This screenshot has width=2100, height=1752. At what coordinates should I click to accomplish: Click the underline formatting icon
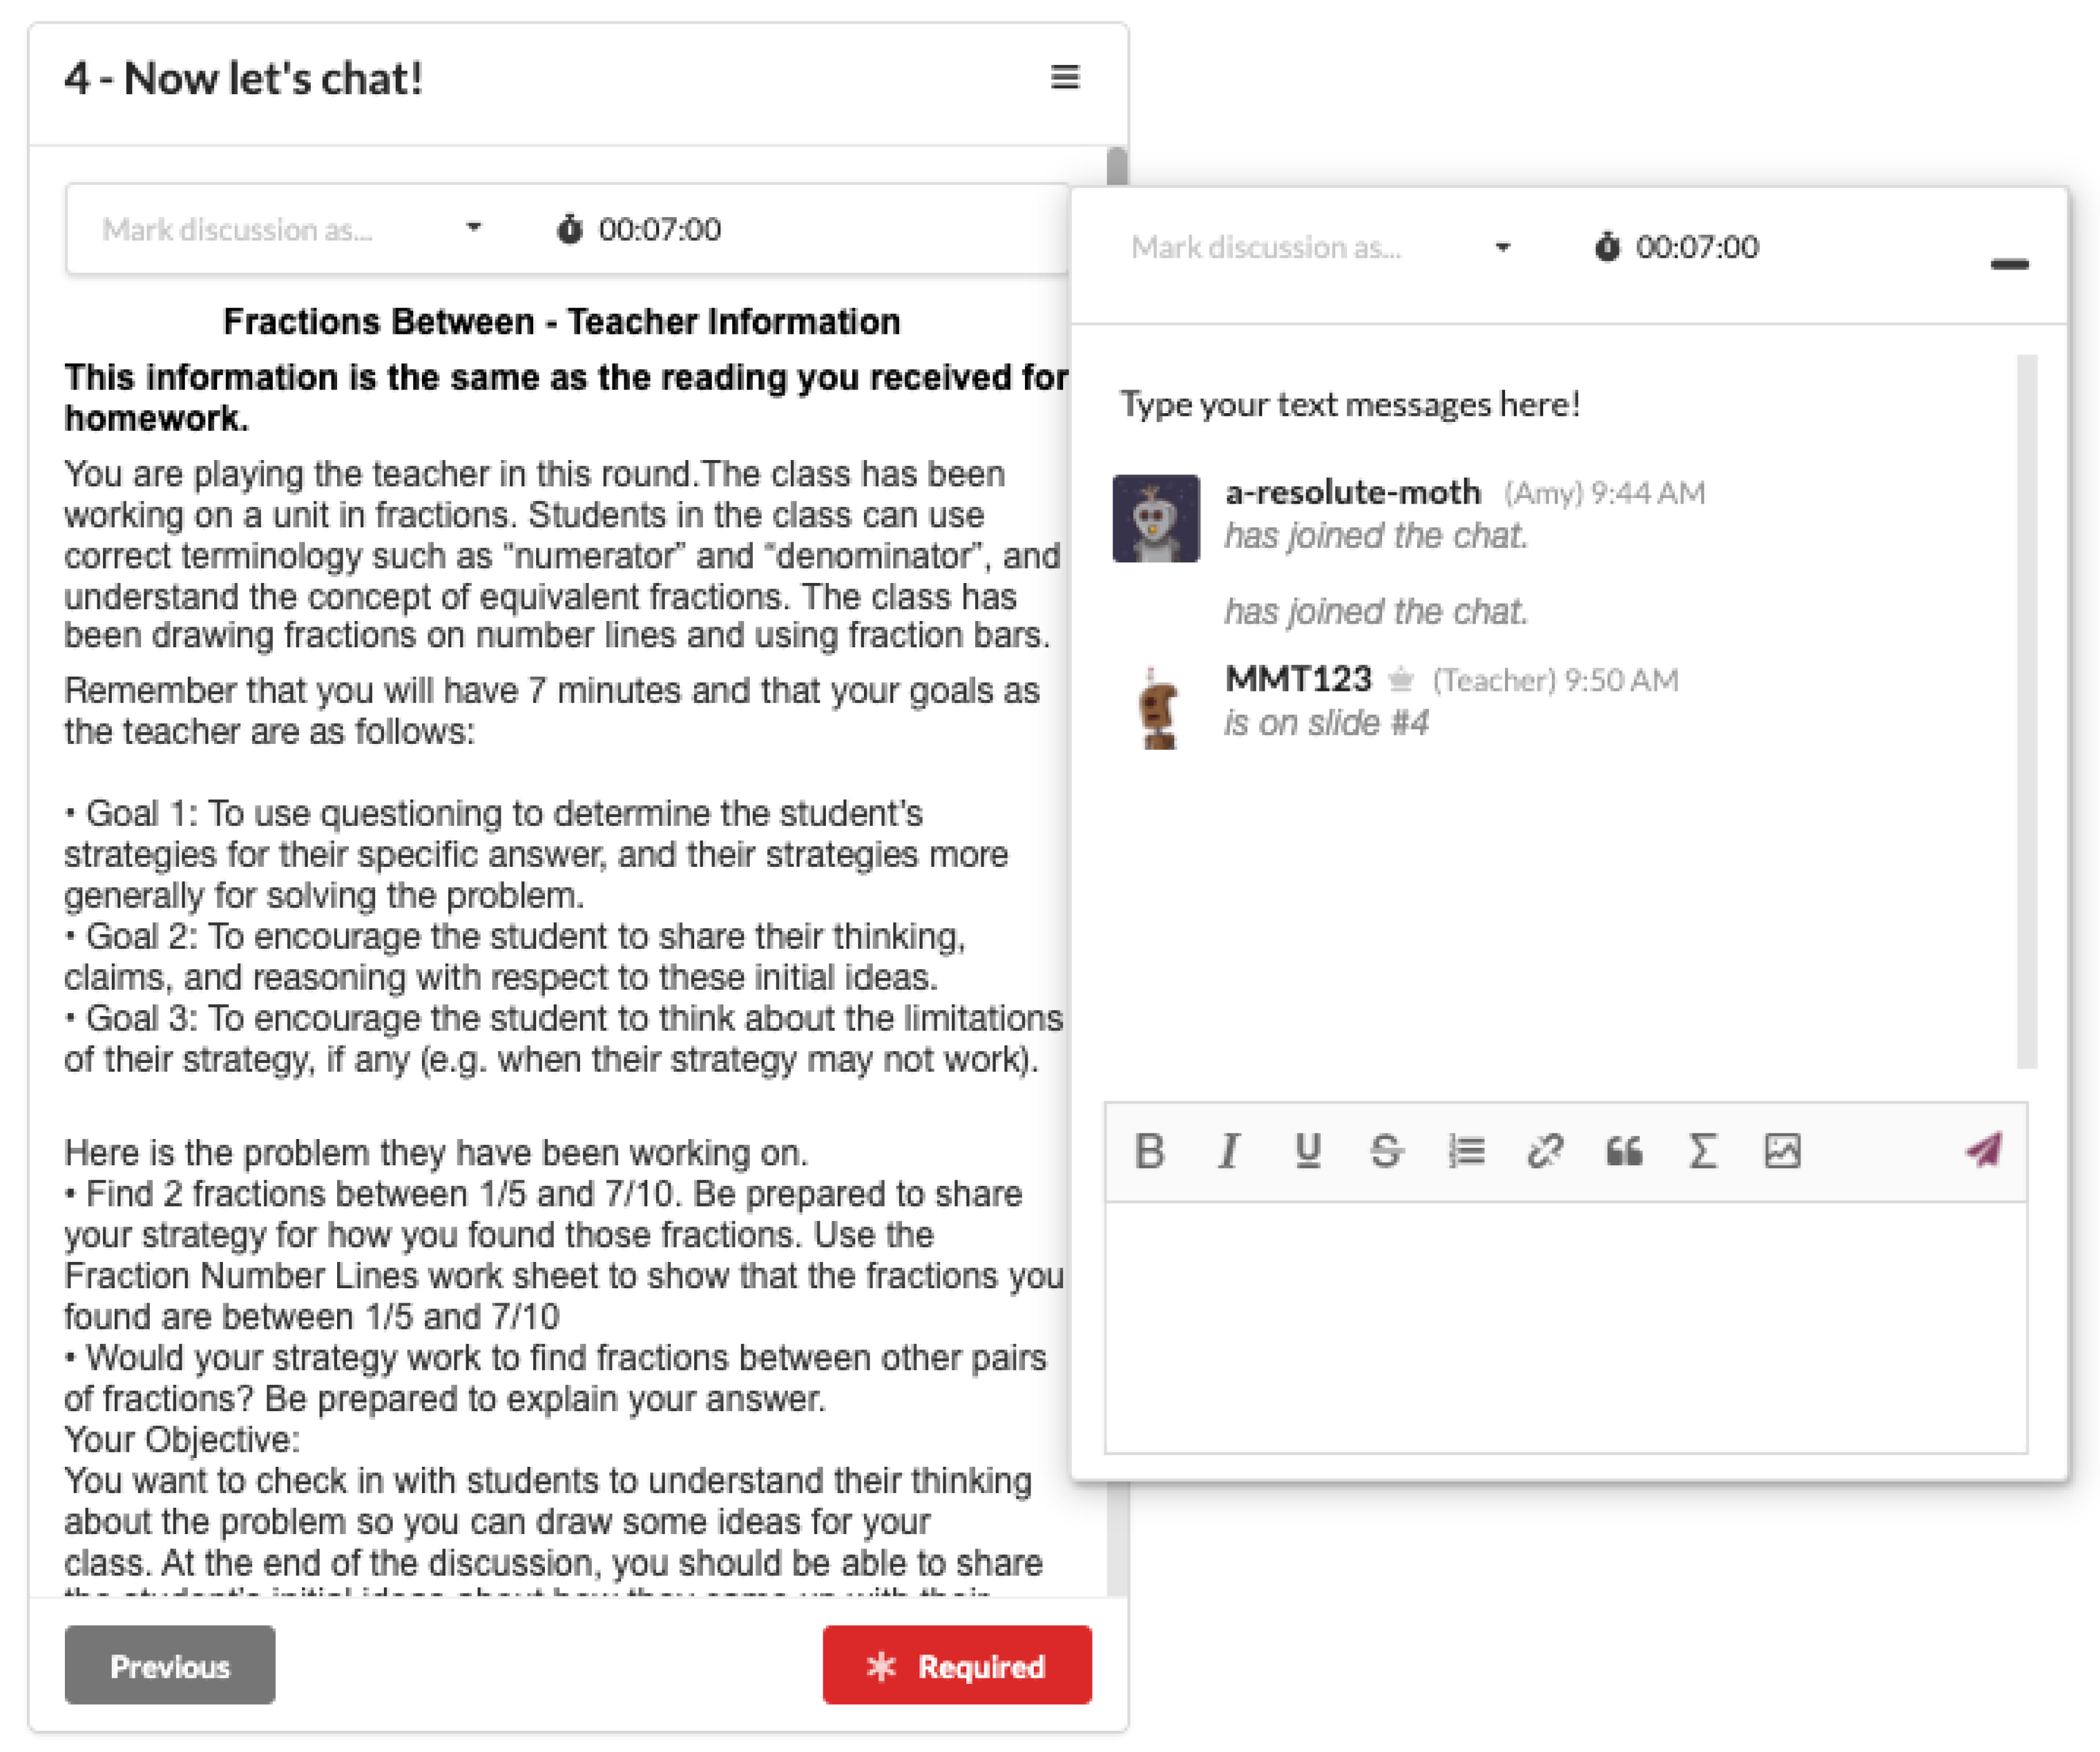click(x=1307, y=1151)
